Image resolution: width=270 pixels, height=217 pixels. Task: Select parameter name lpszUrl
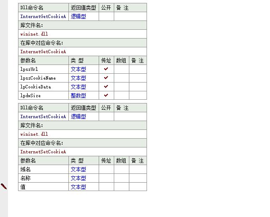click(29, 69)
